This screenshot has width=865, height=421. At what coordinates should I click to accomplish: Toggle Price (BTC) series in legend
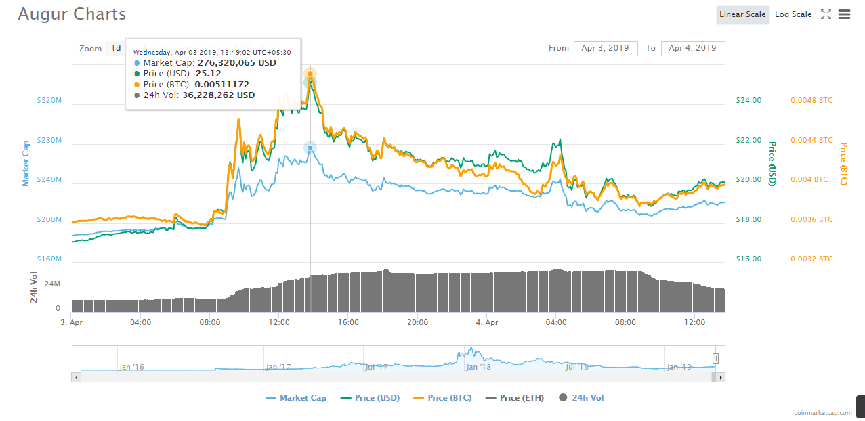pyautogui.click(x=442, y=398)
